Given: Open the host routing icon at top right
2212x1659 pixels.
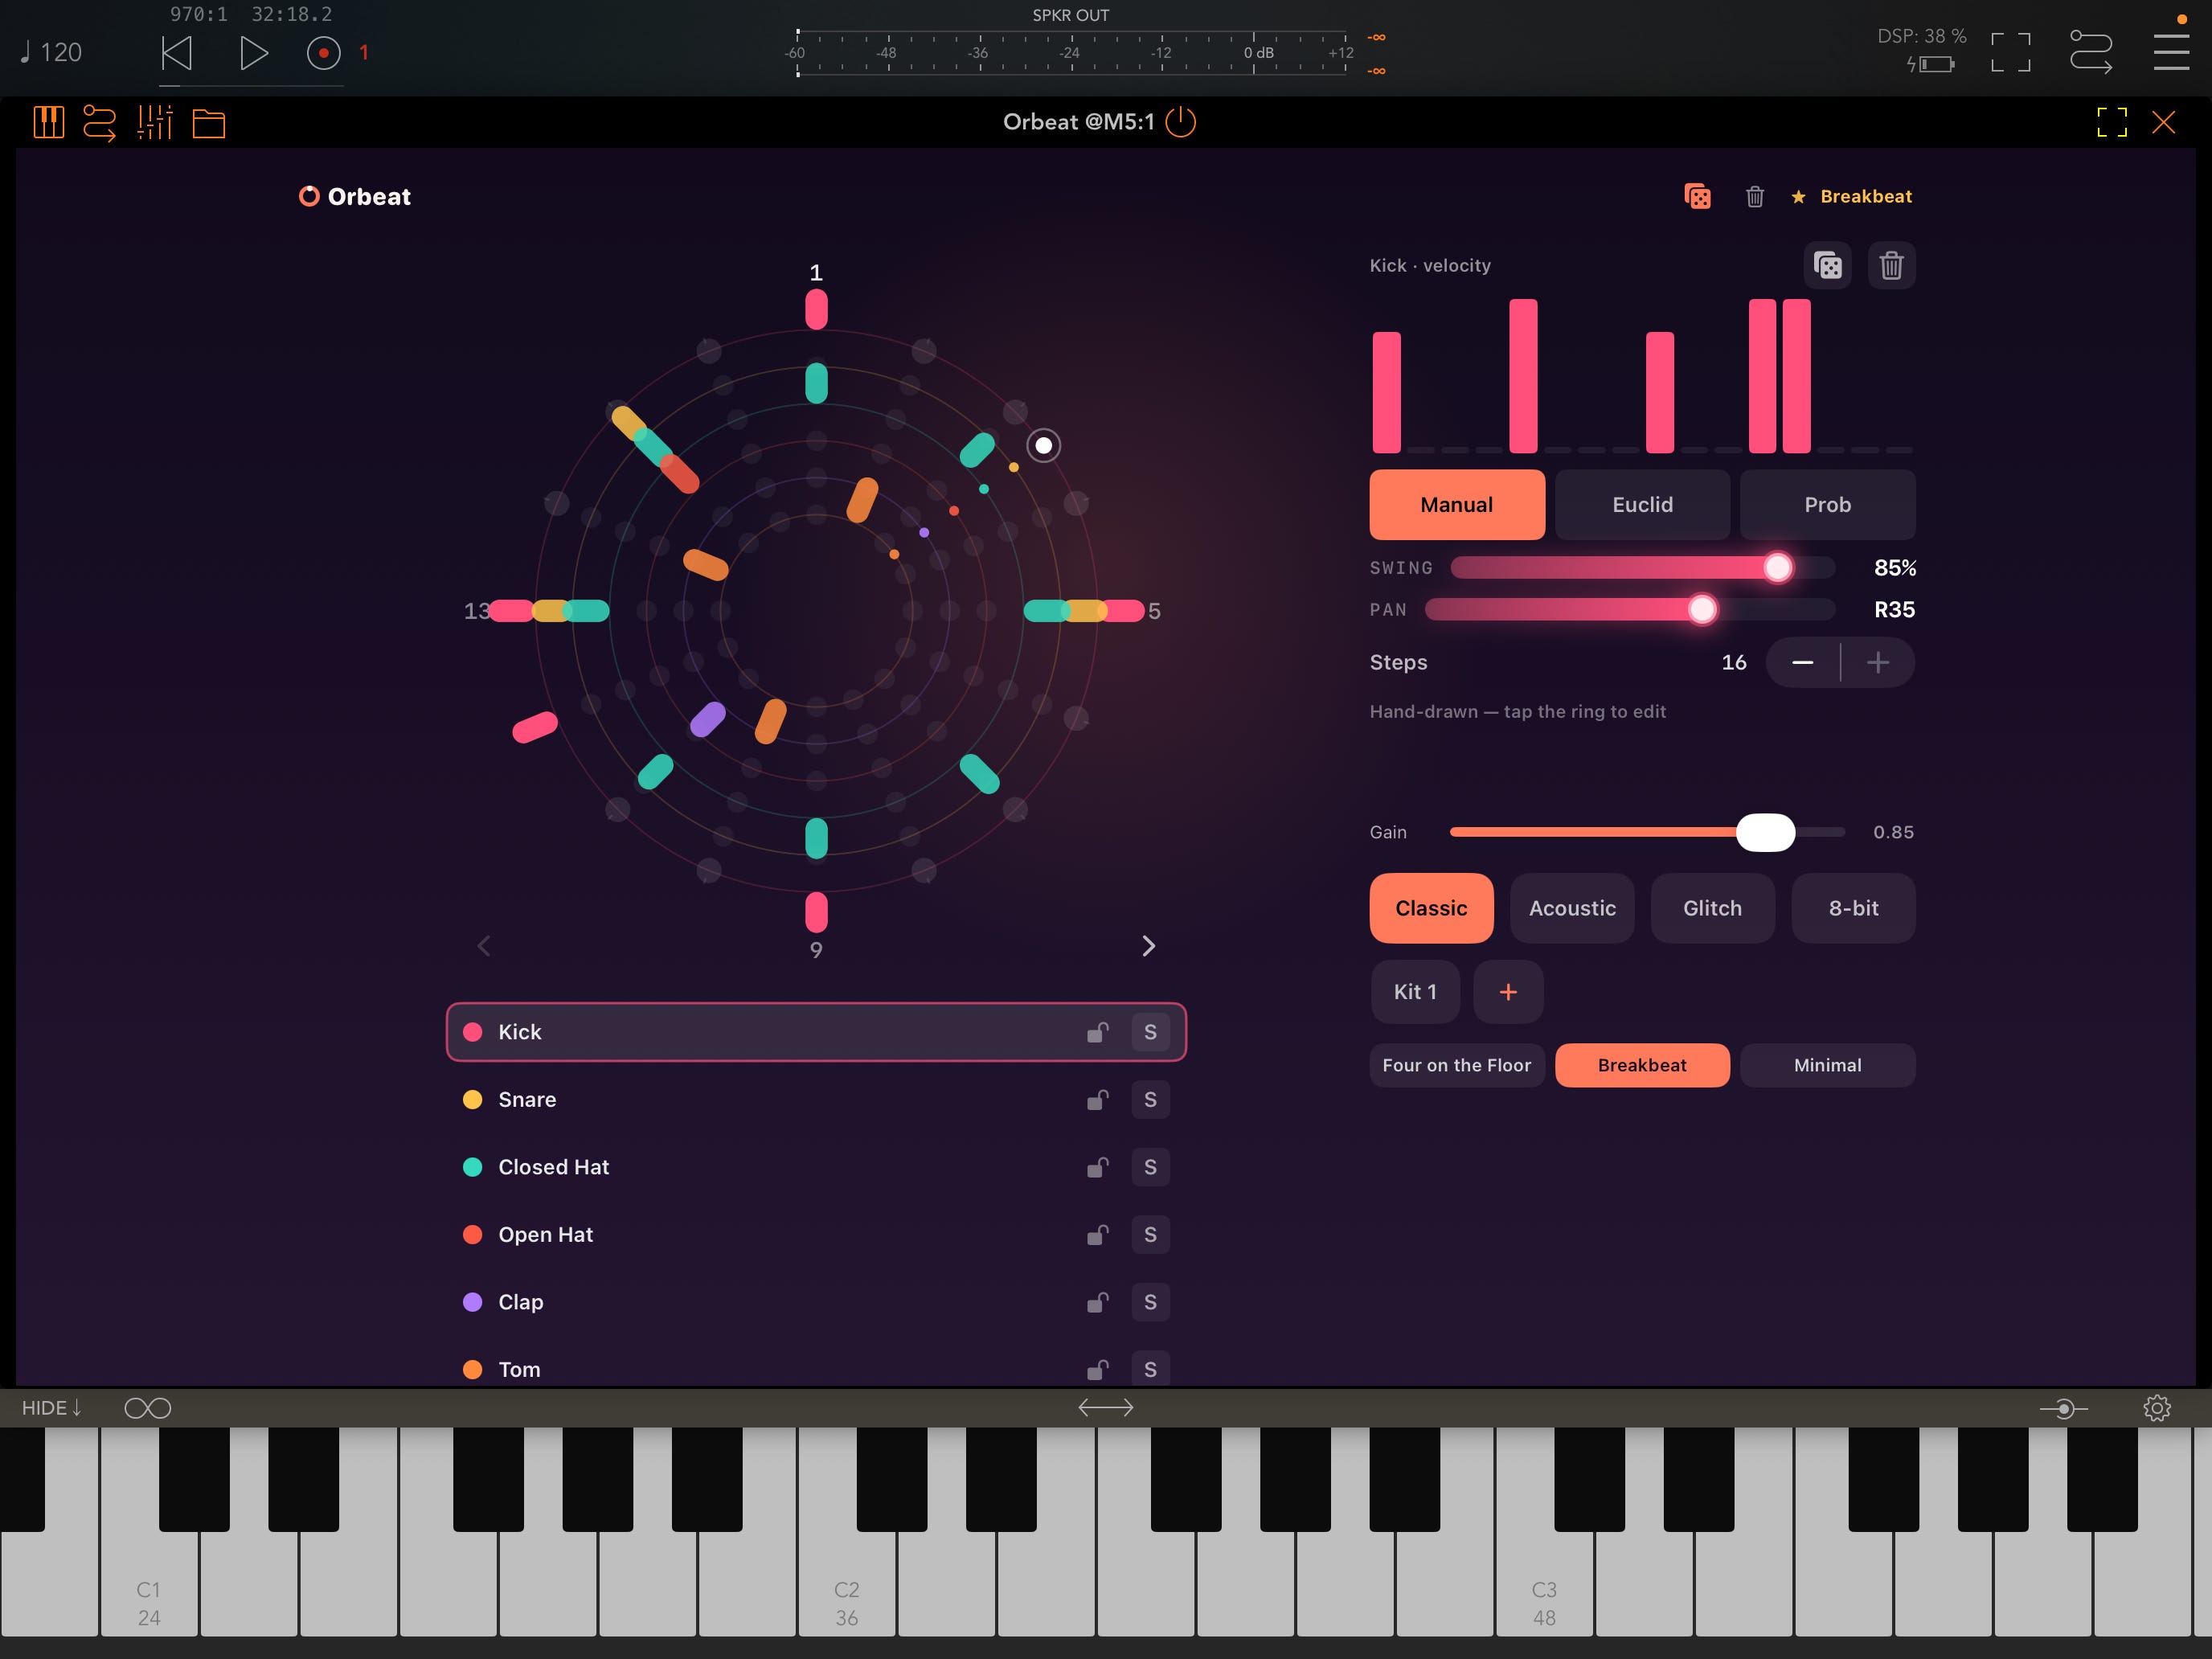Looking at the screenshot, I should coord(2091,52).
